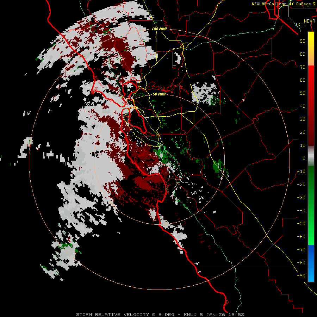Click the 30 value on velocity scale

coord(303,119)
